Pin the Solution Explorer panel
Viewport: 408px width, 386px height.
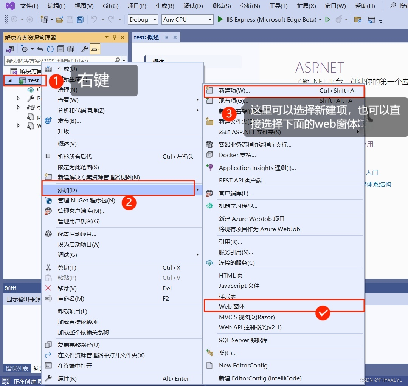114,37
